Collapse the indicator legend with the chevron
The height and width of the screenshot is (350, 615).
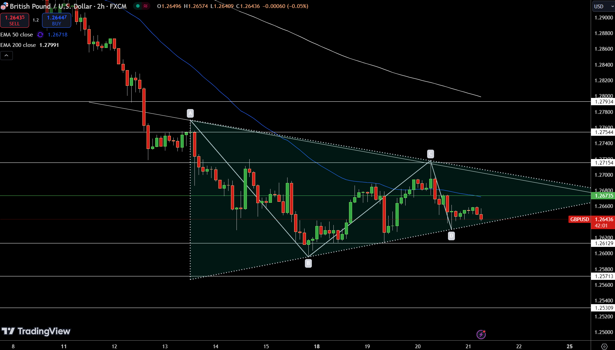coord(7,56)
